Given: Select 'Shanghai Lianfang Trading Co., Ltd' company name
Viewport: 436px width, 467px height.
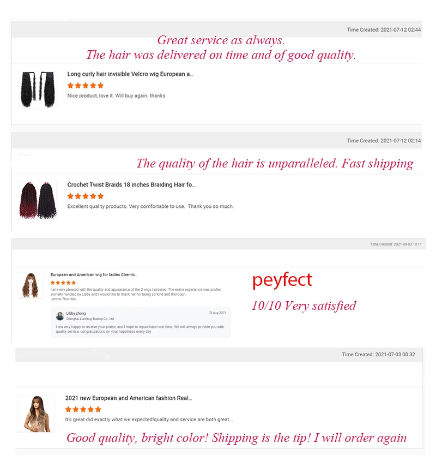Looking at the screenshot, I should pos(90,319).
